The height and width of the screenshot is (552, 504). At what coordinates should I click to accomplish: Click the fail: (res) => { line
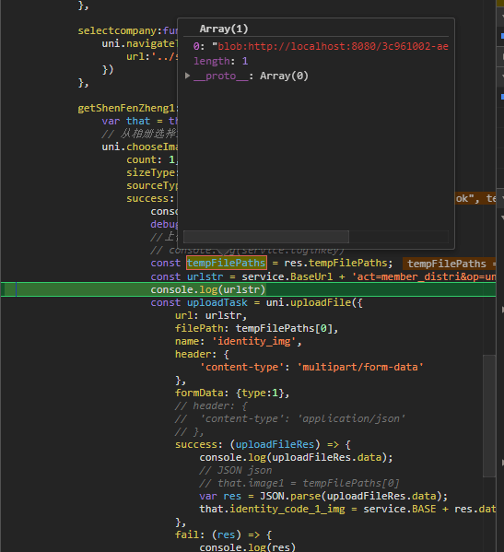coord(223,535)
